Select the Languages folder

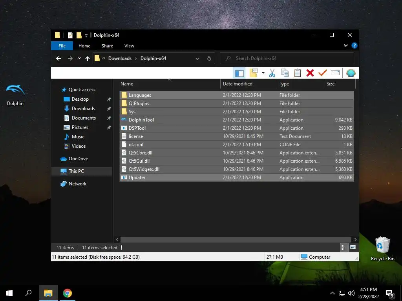point(237,95)
